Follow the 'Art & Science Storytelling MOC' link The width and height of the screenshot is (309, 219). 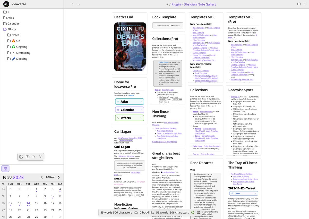pos(130,138)
